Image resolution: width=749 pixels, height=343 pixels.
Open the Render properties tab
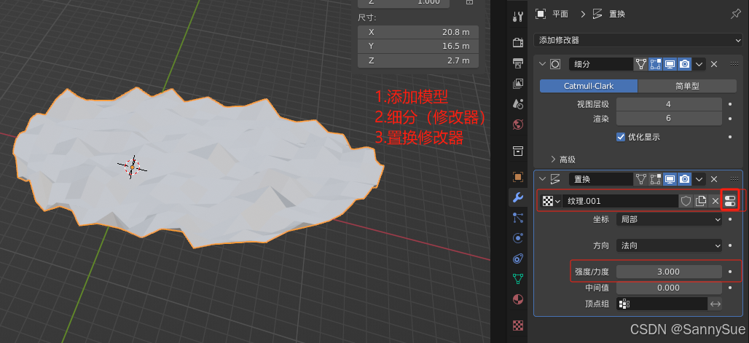click(518, 42)
